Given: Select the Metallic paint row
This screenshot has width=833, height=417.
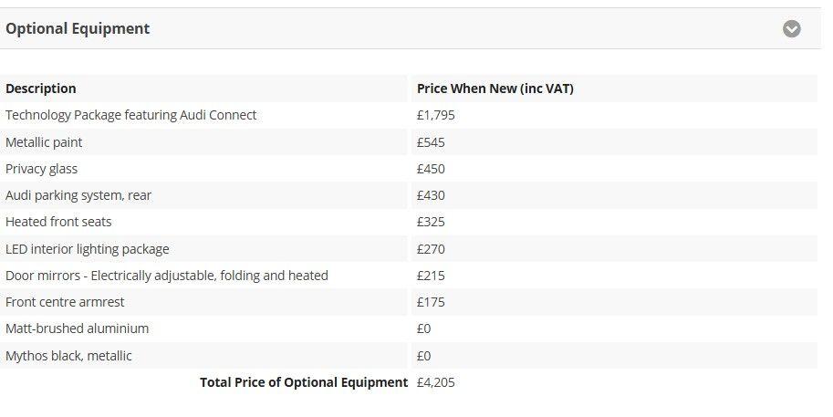Looking at the screenshot, I should click(409, 142).
